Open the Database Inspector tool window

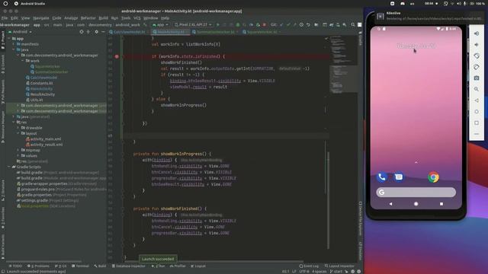click(128, 266)
